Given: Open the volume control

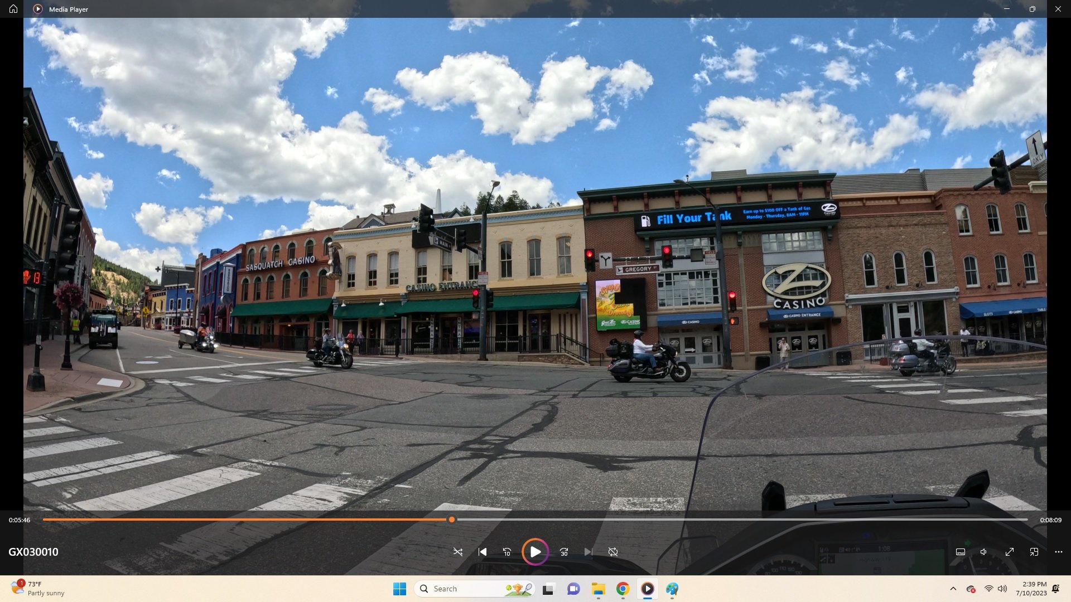Looking at the screenshot, I should (x=984, y=552).
